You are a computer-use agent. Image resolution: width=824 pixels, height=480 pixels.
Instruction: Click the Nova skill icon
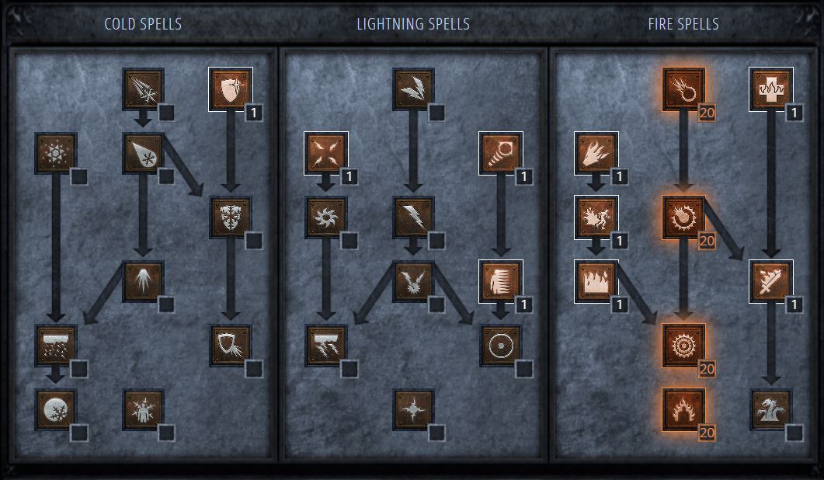pos(326,217)
